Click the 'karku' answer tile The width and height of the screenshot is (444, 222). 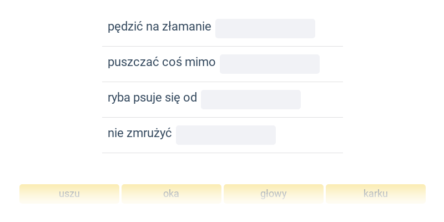(376, 194)
